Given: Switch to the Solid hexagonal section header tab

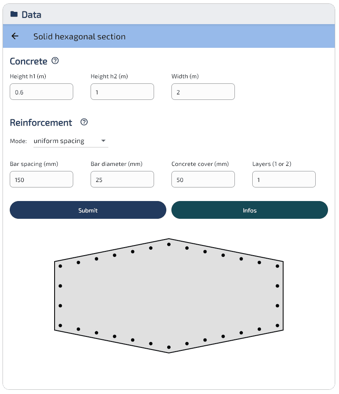Looking at the screenshot, I should pos(79,36).
